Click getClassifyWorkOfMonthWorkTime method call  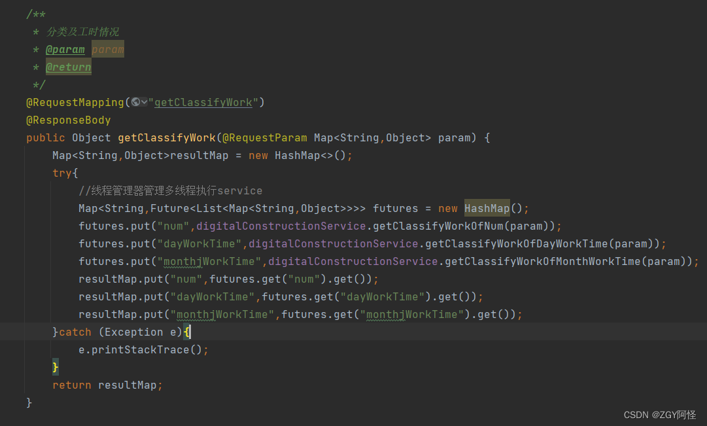[x=543, y=261]
